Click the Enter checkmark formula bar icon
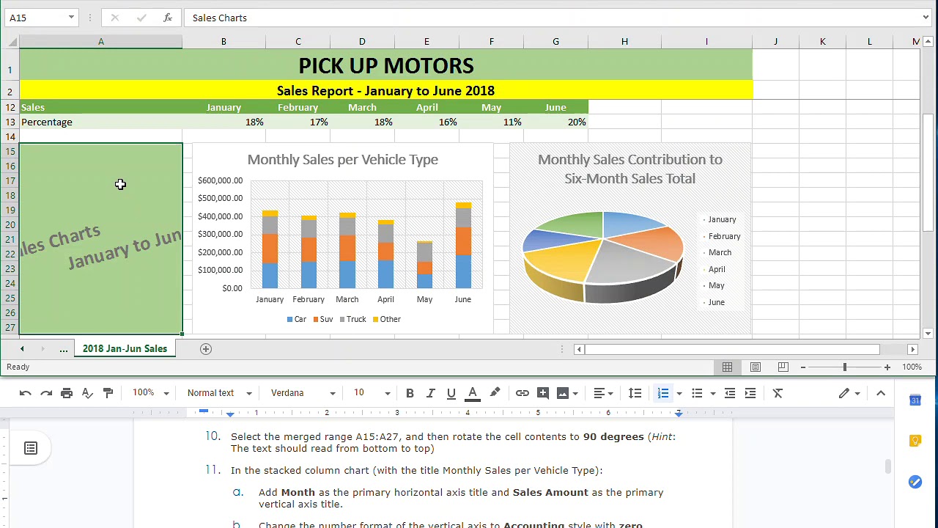The image size is (938, 528). click(141, 18)
